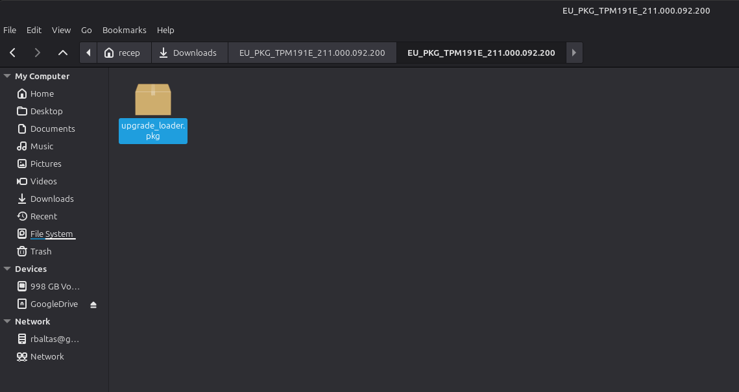Click the Downloads arrow icon in sidebar

(21, 199)
